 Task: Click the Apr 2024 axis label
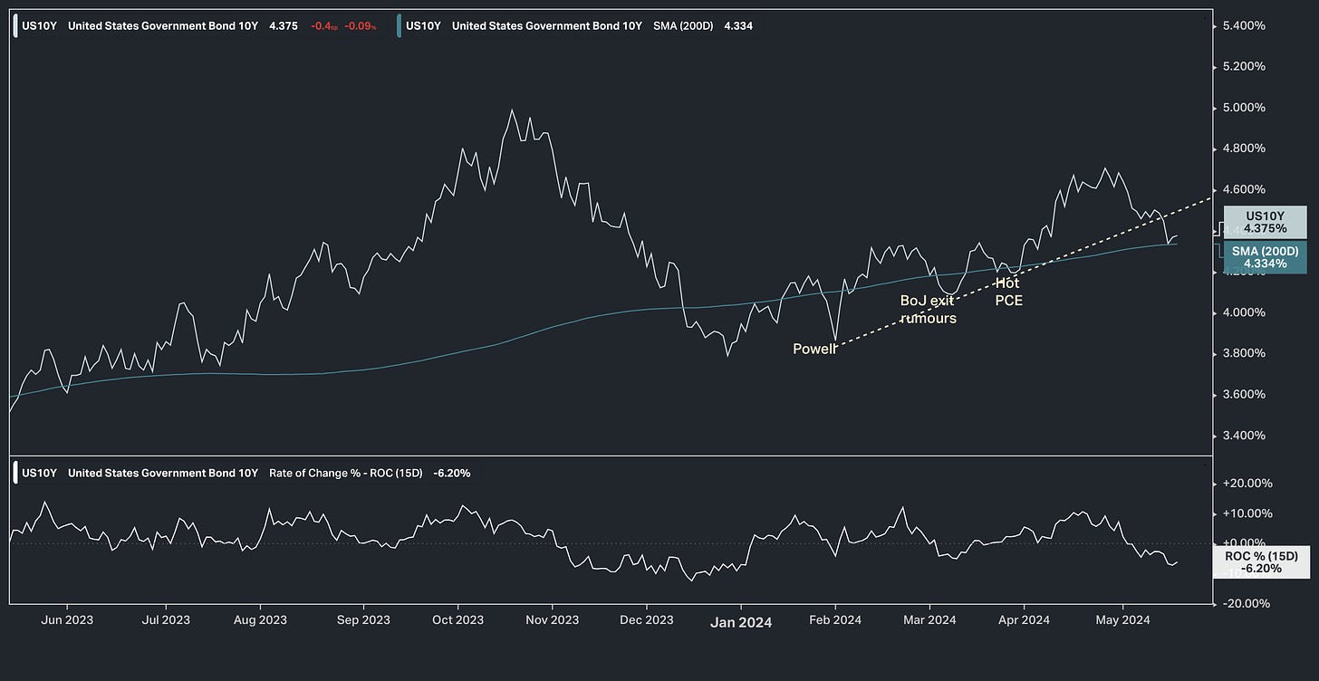1024,620
